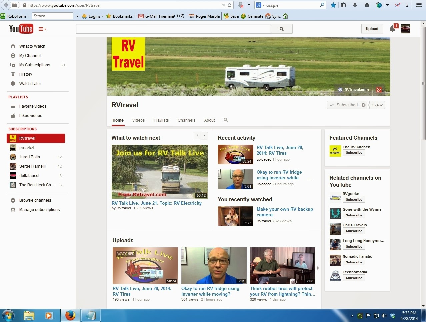This screenshot has height=322, width=426.
Task: Subscribe to Gone with the Wynns
Action: 354,215
